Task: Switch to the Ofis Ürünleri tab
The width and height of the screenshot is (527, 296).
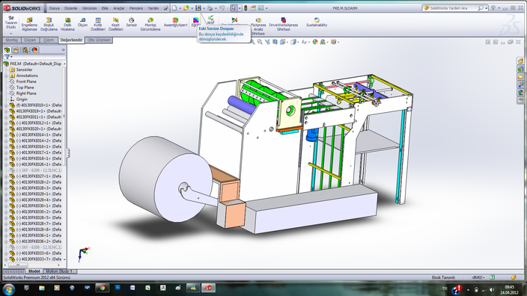Action: [99, 40]
